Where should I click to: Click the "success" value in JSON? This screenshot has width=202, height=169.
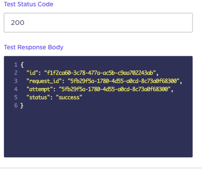[x=69, y=97]
